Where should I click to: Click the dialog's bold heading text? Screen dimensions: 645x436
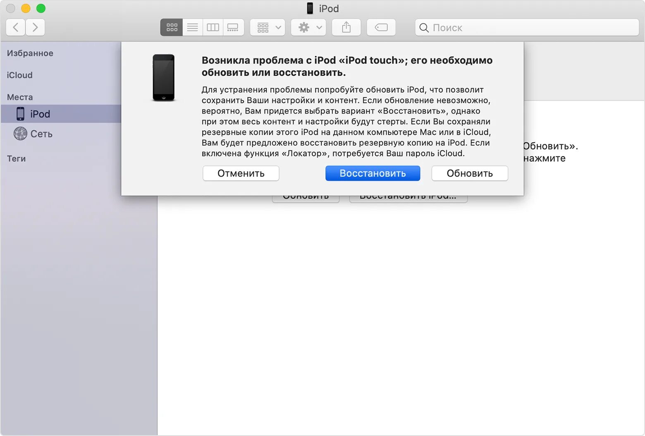(x=347, y=66)
